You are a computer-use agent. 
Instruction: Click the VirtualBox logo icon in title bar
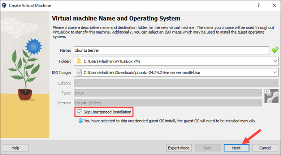pyautogui.click(x=4, y=5)
